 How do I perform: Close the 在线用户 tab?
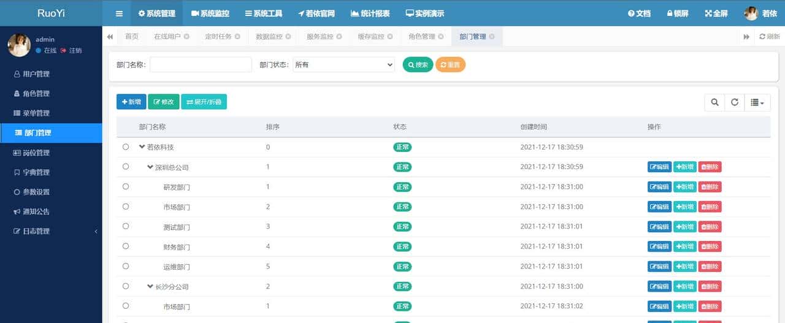tap(186, 37)
